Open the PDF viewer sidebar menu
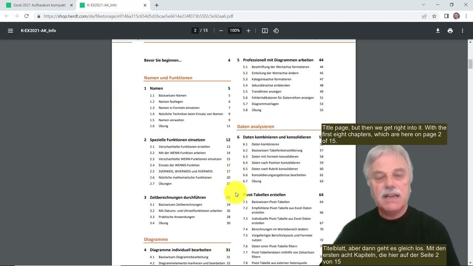Image resolution: width=473 pixels, height=266 pixels. click(x=10, y=31)
